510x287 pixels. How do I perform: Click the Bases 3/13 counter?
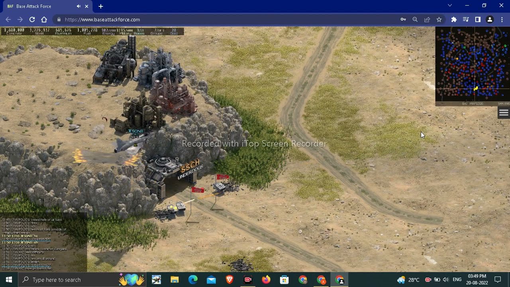pos(139,31)
